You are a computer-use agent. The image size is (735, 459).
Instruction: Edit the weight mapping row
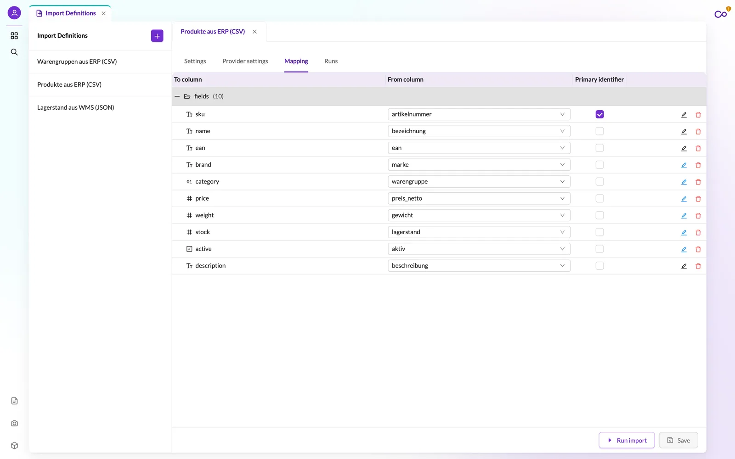(684, 216)
